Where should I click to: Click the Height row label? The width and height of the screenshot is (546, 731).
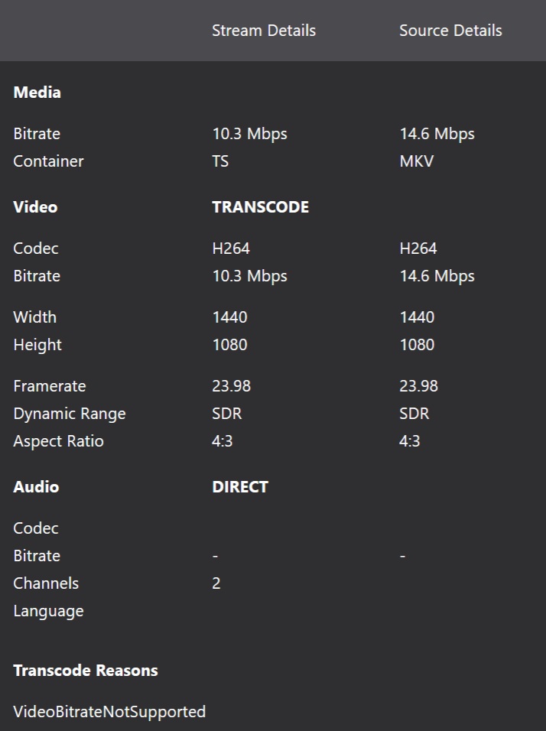click(x=37, y=345)
